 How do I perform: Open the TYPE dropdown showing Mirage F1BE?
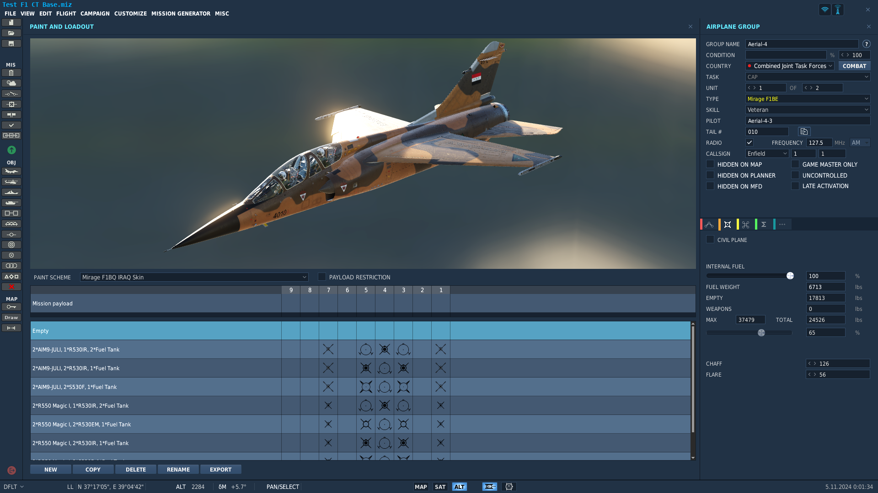click(808, 99)
